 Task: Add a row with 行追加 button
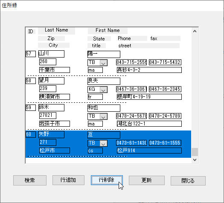point(68,180)
